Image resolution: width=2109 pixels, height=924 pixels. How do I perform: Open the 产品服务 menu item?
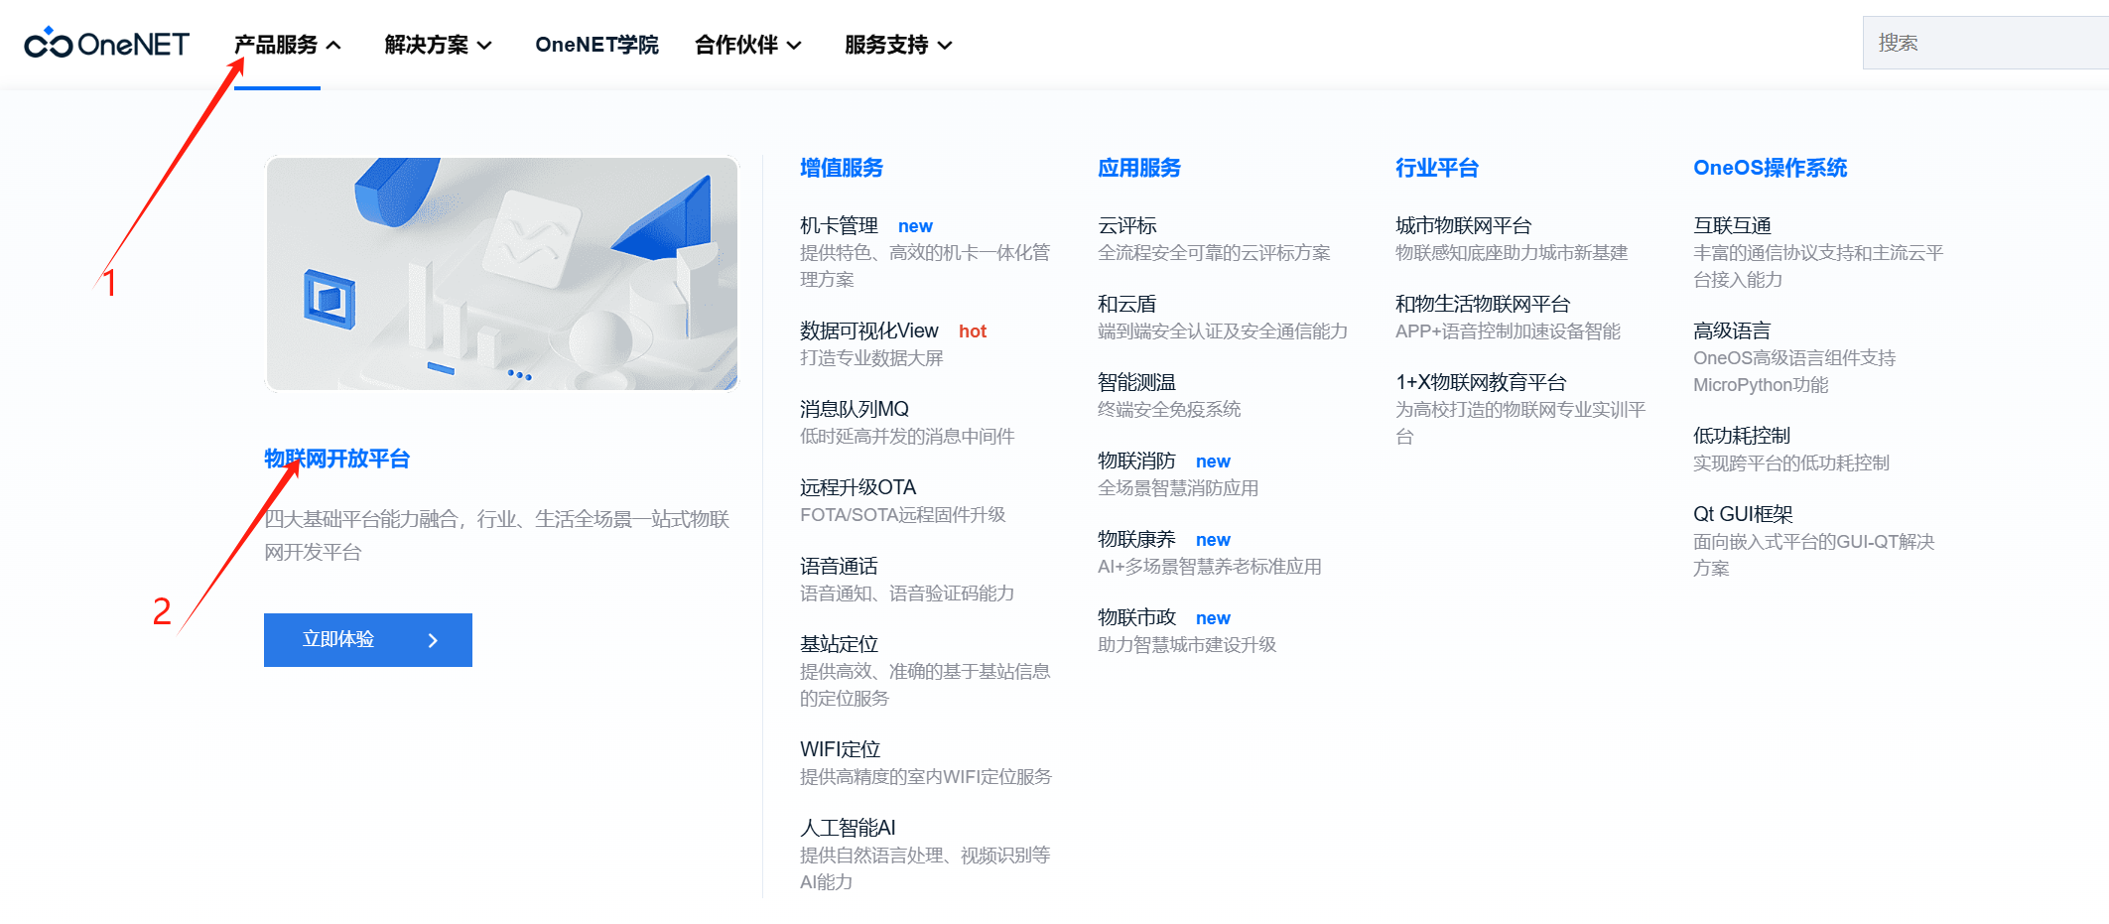276,45
